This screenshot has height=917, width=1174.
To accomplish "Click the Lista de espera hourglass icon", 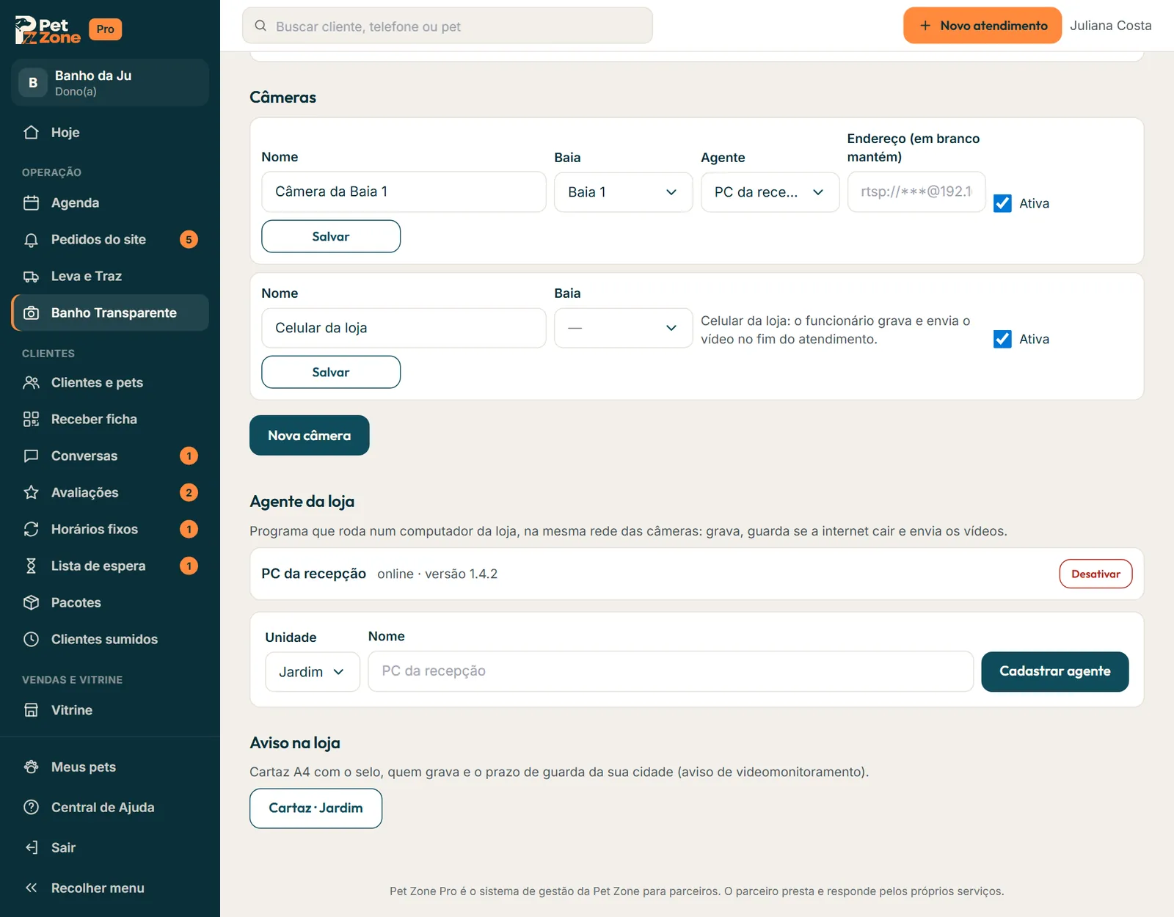I will (x=31, y=566).
